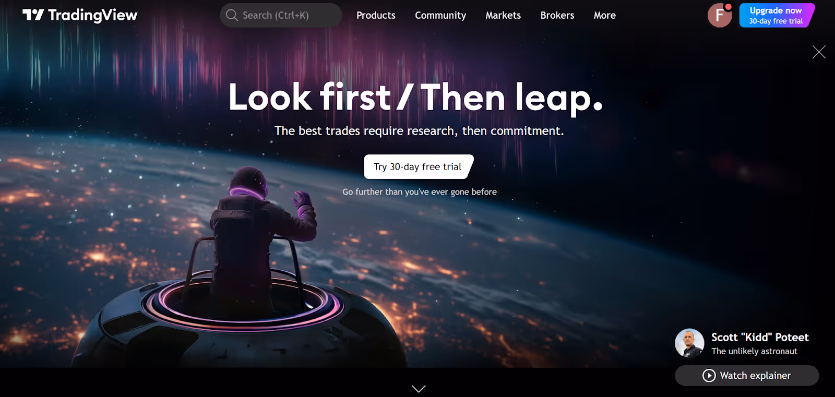Click Scott Poteet's portrait thumbnail
This screenshot has height=397, width=835.
click(x=689, y=343)
